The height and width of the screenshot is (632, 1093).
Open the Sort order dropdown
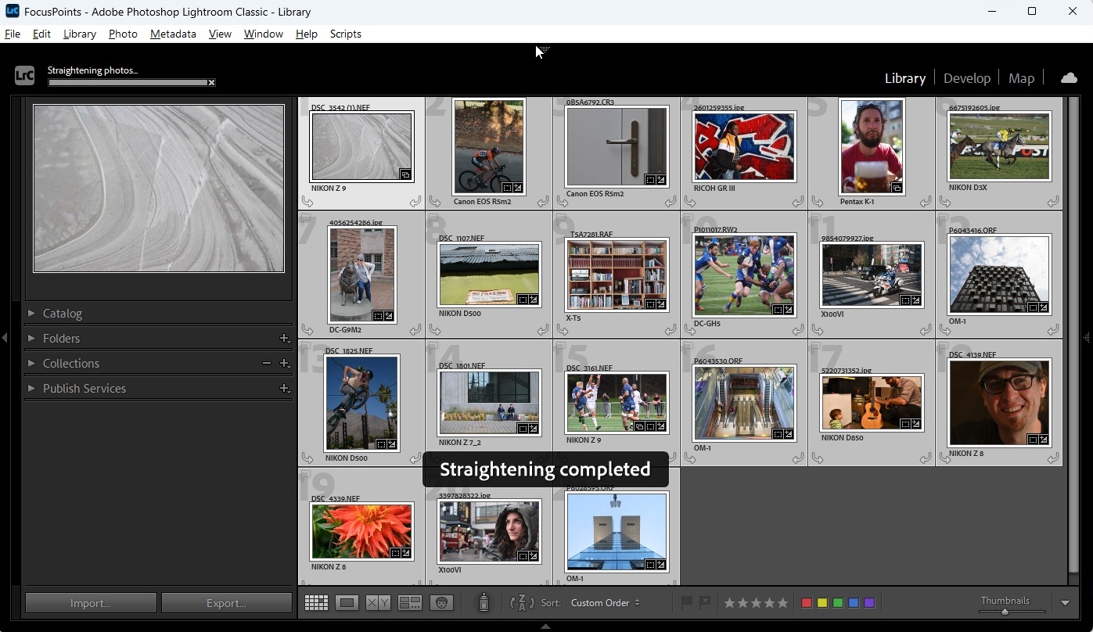605,602
